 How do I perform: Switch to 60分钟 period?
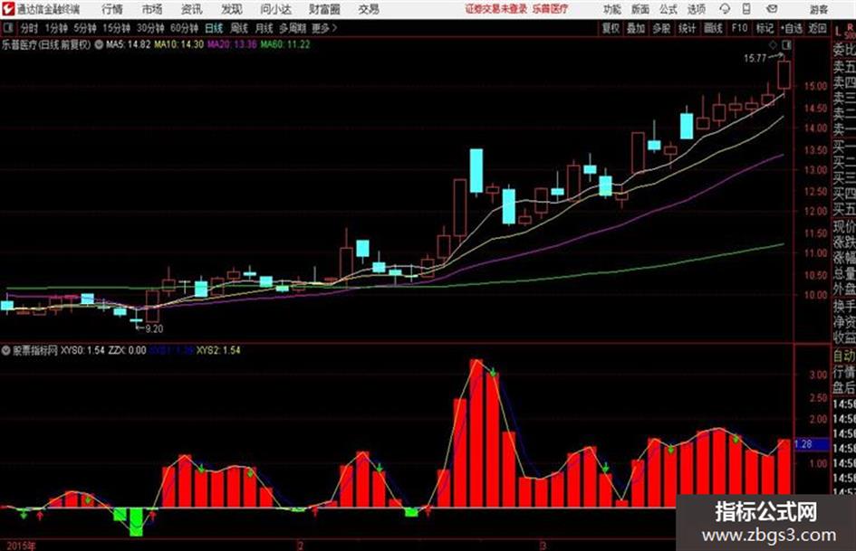[x=185, y=28]
